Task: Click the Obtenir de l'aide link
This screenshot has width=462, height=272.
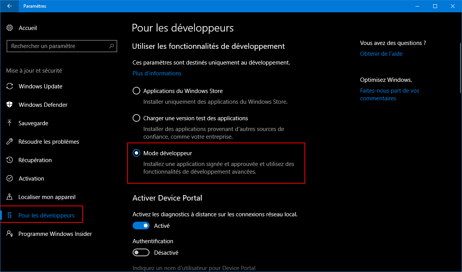Action: coord(381,54)
